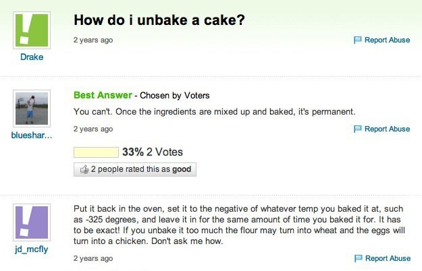Click Report Abuse text on the Best Answer
The image size is (422, 271).
pyautogui.click(x=387, y=129)
